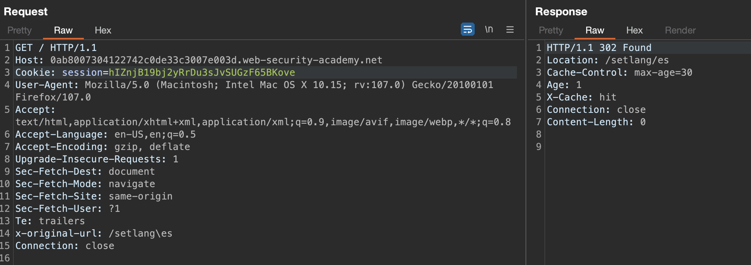Open the Response Hex tab
This screenshot has width=751, height=265.
tap(634, 30)
